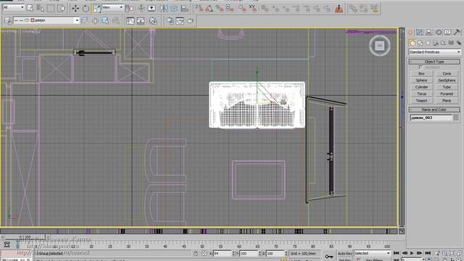Open the View reference coordinate dropdown
Image resolution: width=464 pixels, height=261 pixels.
(113, 7)
